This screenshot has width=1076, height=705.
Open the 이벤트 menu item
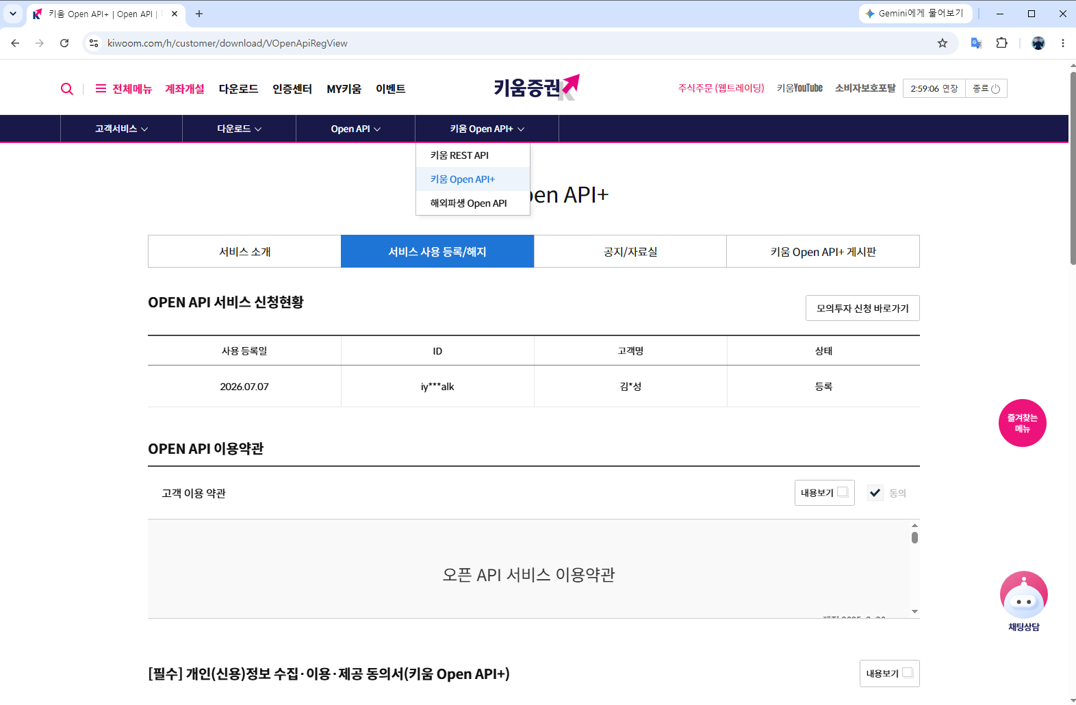point(391,89)
